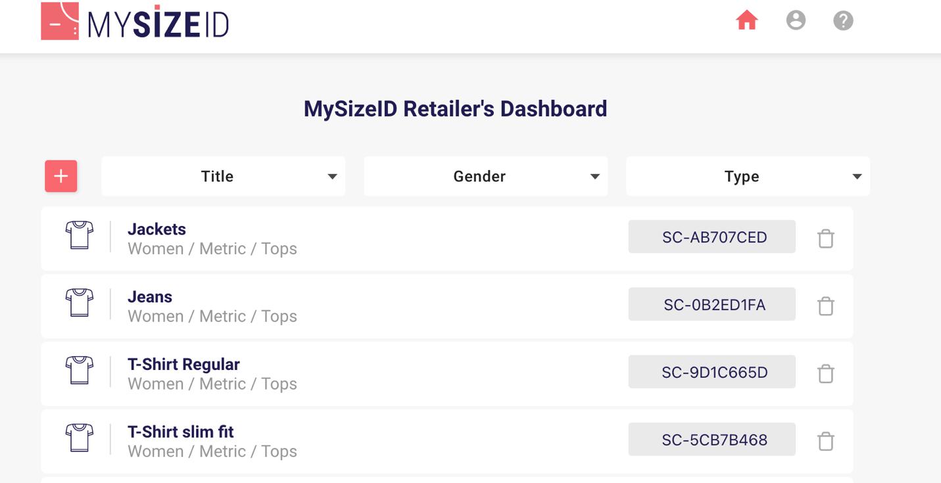Open the Type filter dropdown
Image resolution: width=941 pixels, height=483 pixels.
[x=748, y=176]
